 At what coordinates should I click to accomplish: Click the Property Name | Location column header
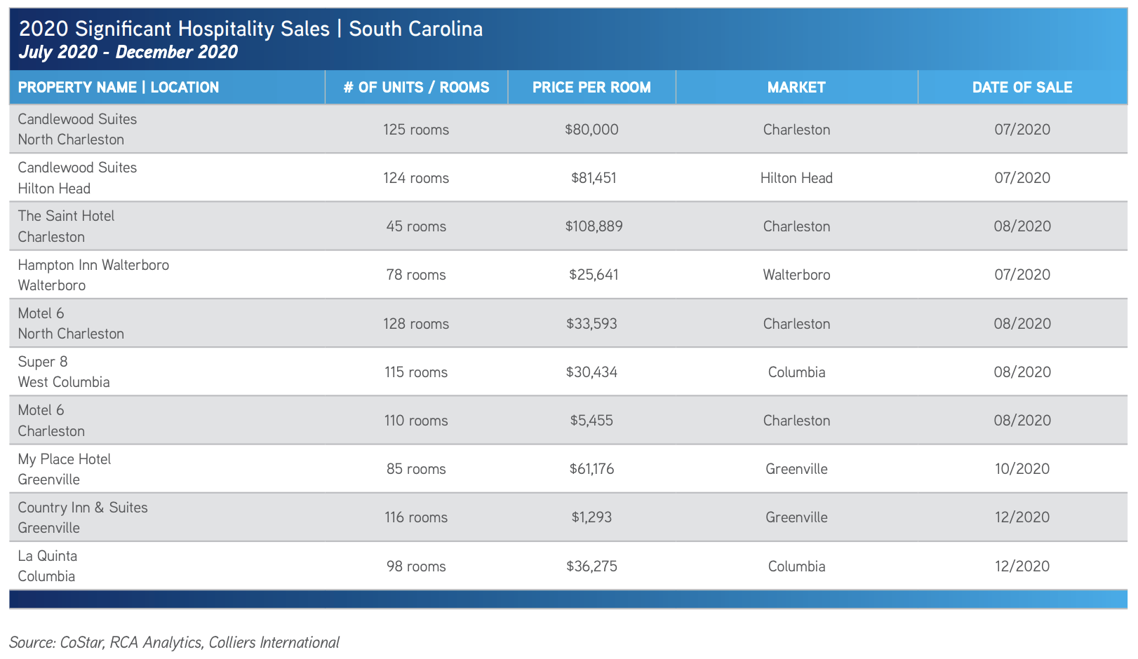tap(118, 88)
